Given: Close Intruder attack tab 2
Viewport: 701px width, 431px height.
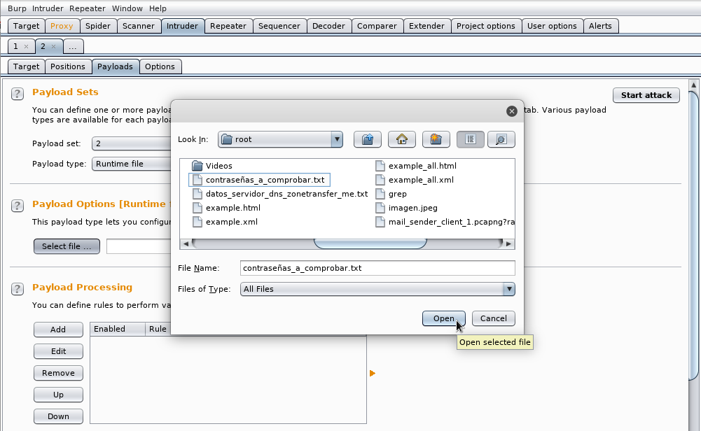Looking at the screenshot, I should click(x=54, y=46).
